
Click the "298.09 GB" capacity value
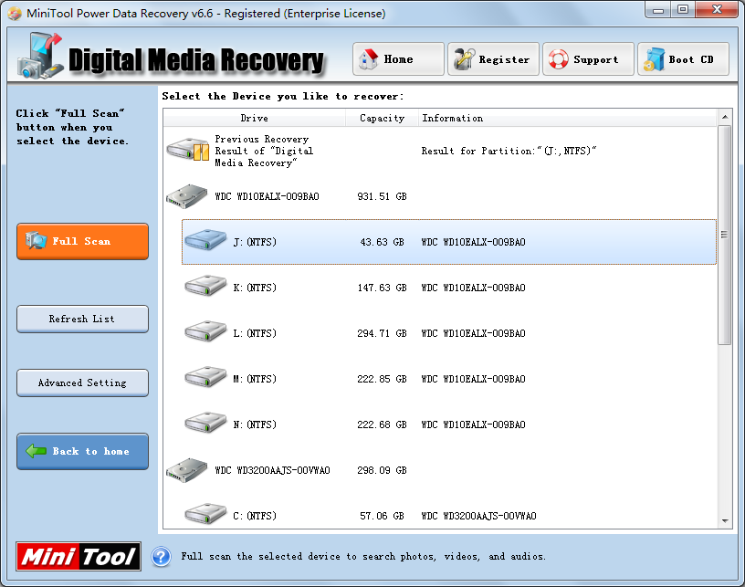click(x=382, y=470)
